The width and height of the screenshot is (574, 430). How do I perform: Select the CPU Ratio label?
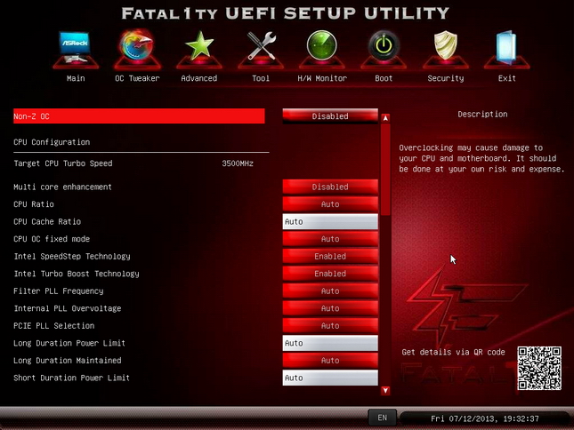[34, 204]
